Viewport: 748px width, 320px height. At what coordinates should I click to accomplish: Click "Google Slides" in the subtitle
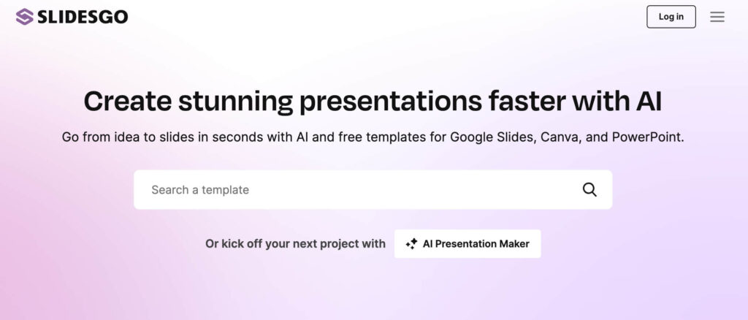click(492, 137)
